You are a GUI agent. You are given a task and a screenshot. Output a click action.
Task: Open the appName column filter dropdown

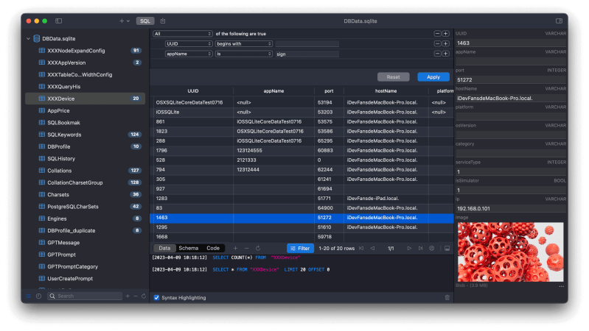(x=189, y=54)
